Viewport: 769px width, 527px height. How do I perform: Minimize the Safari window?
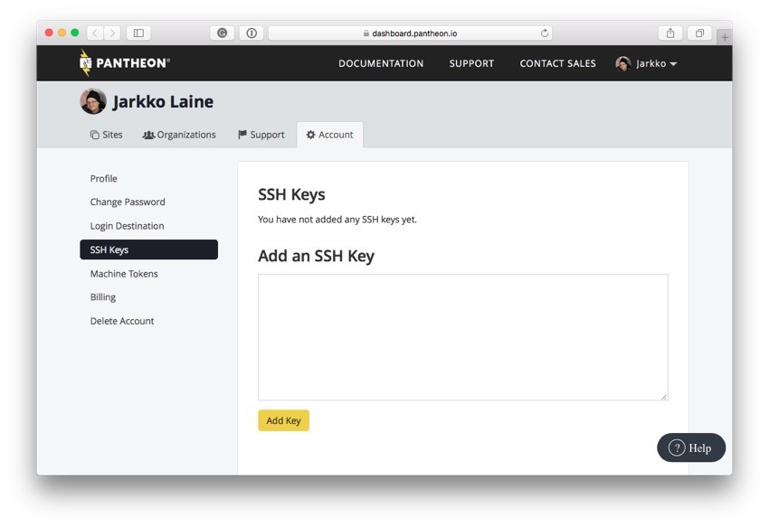point(62,33)
